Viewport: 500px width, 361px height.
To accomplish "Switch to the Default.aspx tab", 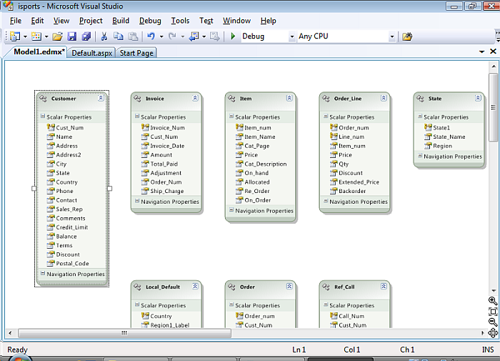I will (x=91, y=53).
